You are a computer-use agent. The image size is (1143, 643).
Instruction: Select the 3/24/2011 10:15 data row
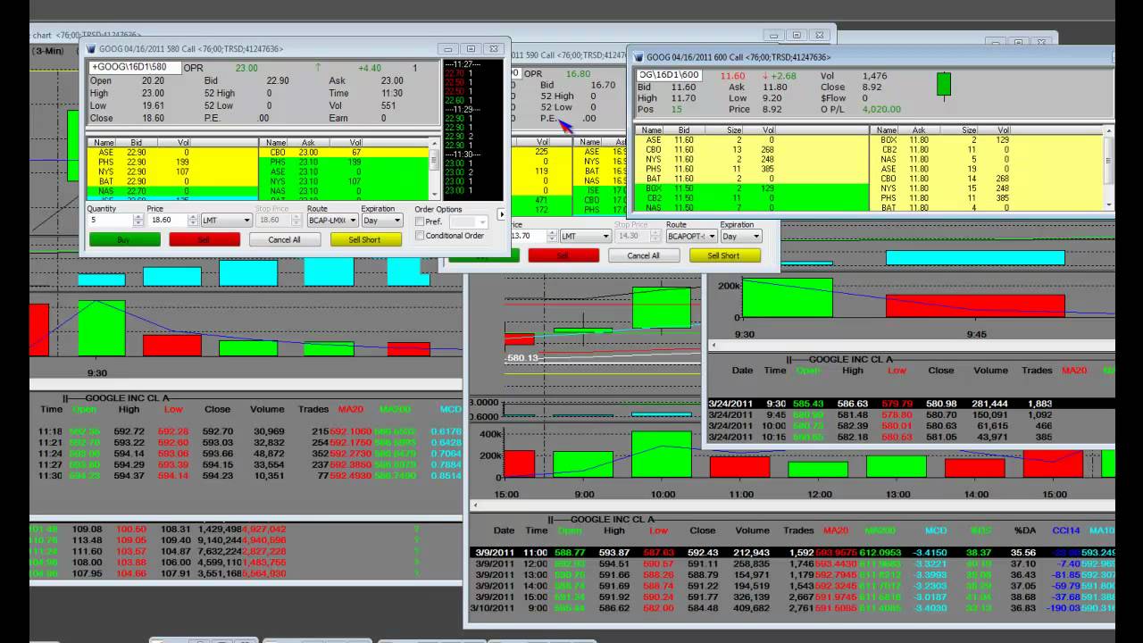[911, 438]
